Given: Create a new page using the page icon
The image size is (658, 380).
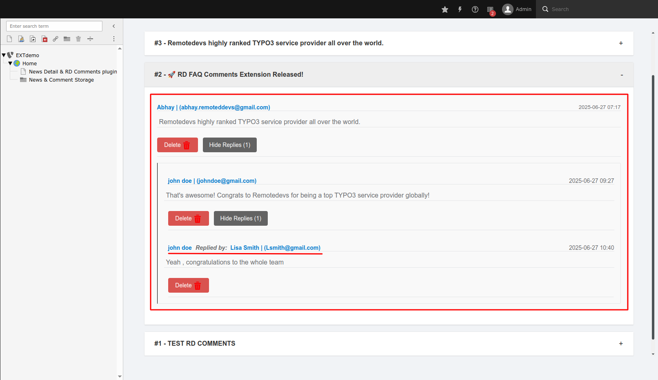Looking at the screenshot, I should tap(9, 39).
